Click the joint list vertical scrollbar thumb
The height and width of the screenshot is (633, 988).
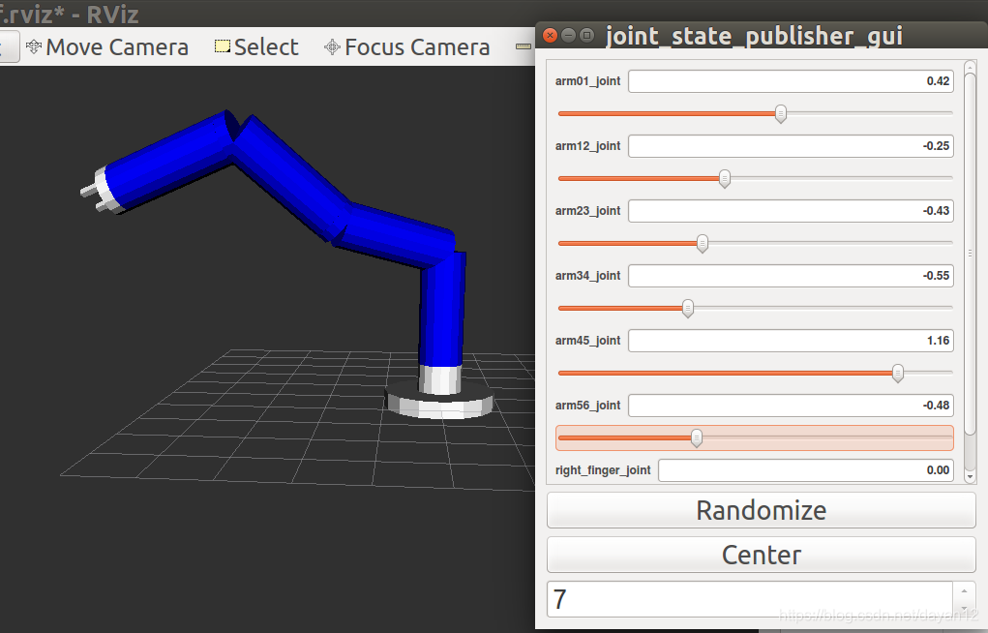[x=971, y=255]
